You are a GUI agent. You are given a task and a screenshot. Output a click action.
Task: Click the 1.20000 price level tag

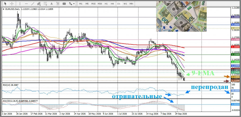pos(235,17)
